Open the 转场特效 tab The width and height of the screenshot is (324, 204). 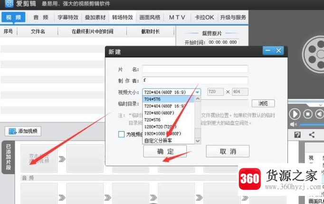click(123, 18)
